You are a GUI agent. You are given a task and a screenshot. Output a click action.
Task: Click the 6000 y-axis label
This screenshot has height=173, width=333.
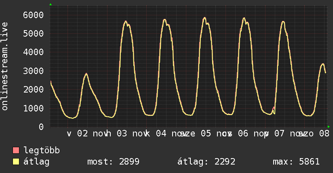(34, 15)
